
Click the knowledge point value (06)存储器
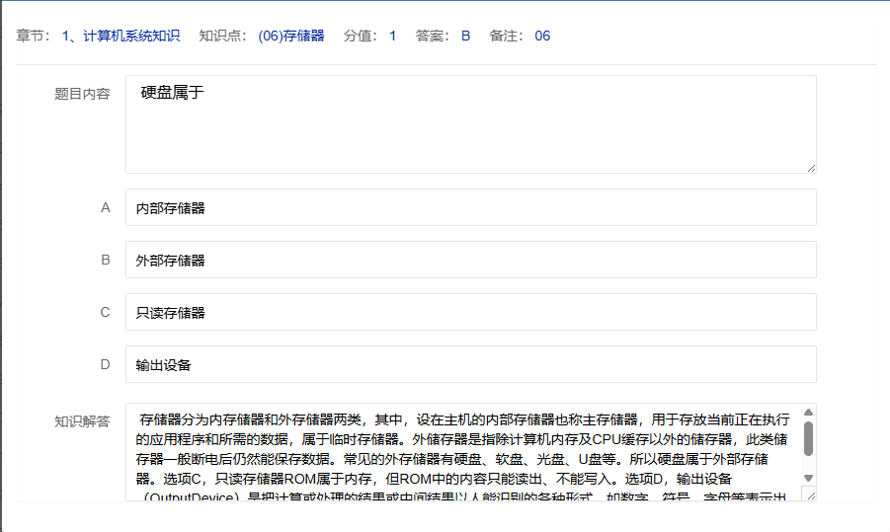click(290, 36)
